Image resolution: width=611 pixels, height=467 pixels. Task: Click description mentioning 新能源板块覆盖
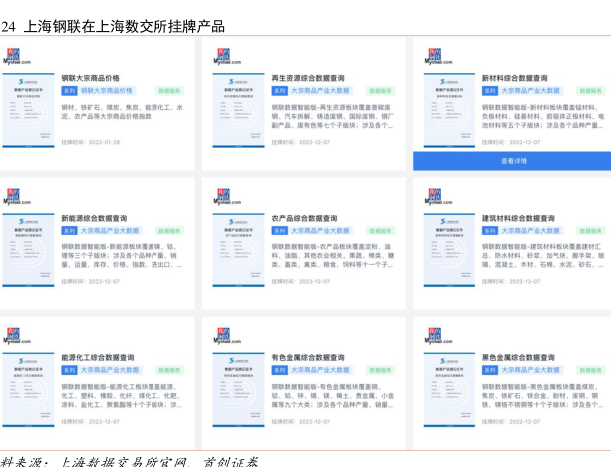[x=122, y=255]
